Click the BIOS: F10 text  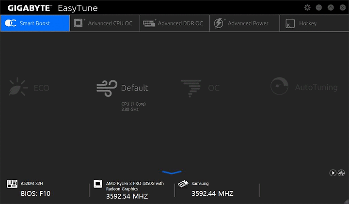point(35,193)
